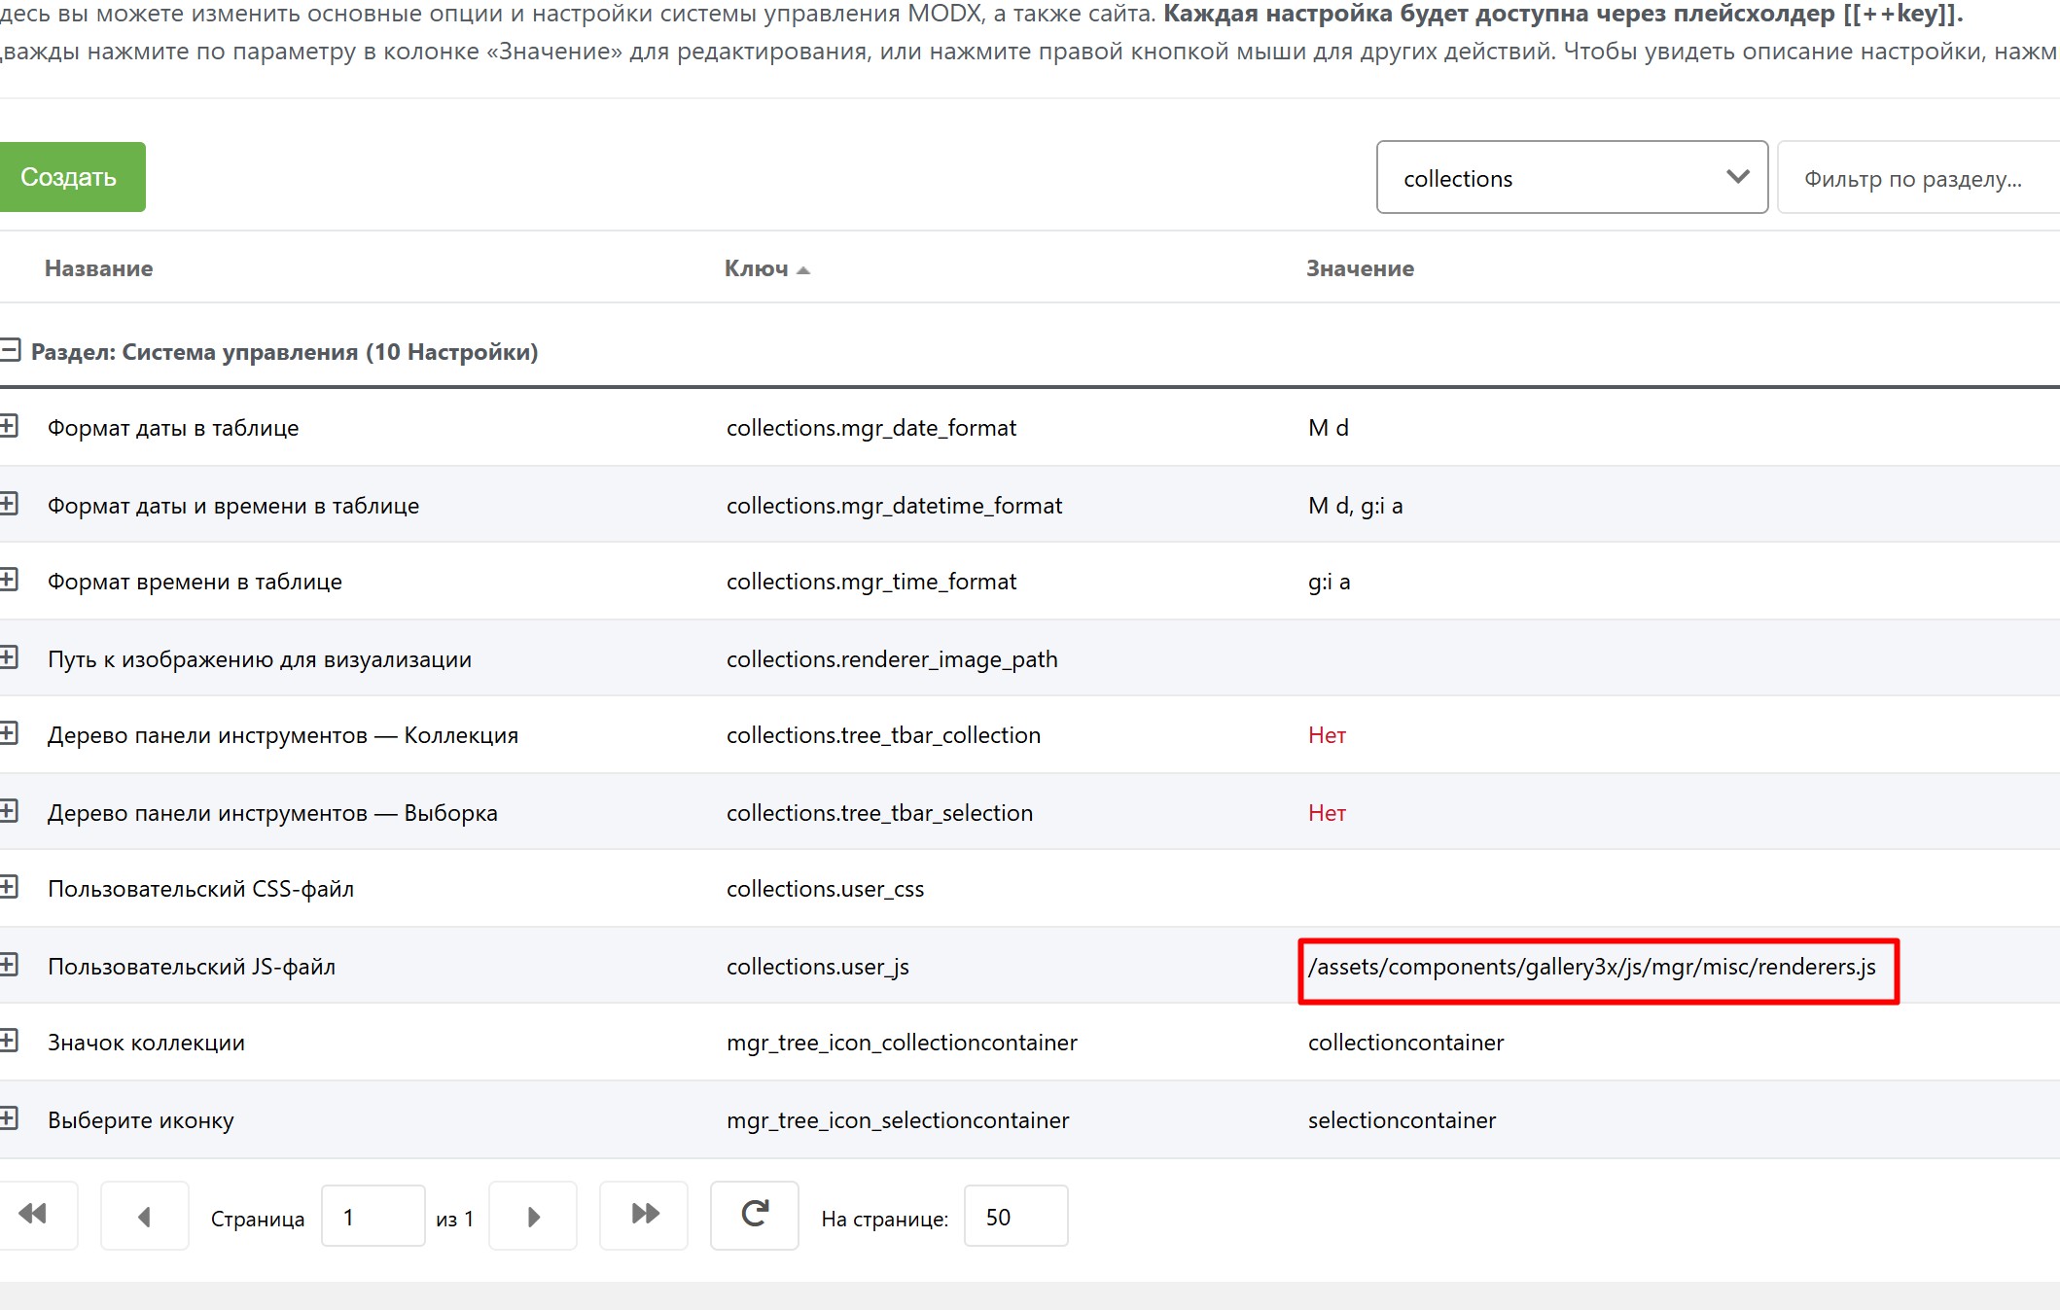Expand description for collections.user_js row
The width and height of the screenshot is (2060, 1310).
pyautogui.click(x=9, y=965)
